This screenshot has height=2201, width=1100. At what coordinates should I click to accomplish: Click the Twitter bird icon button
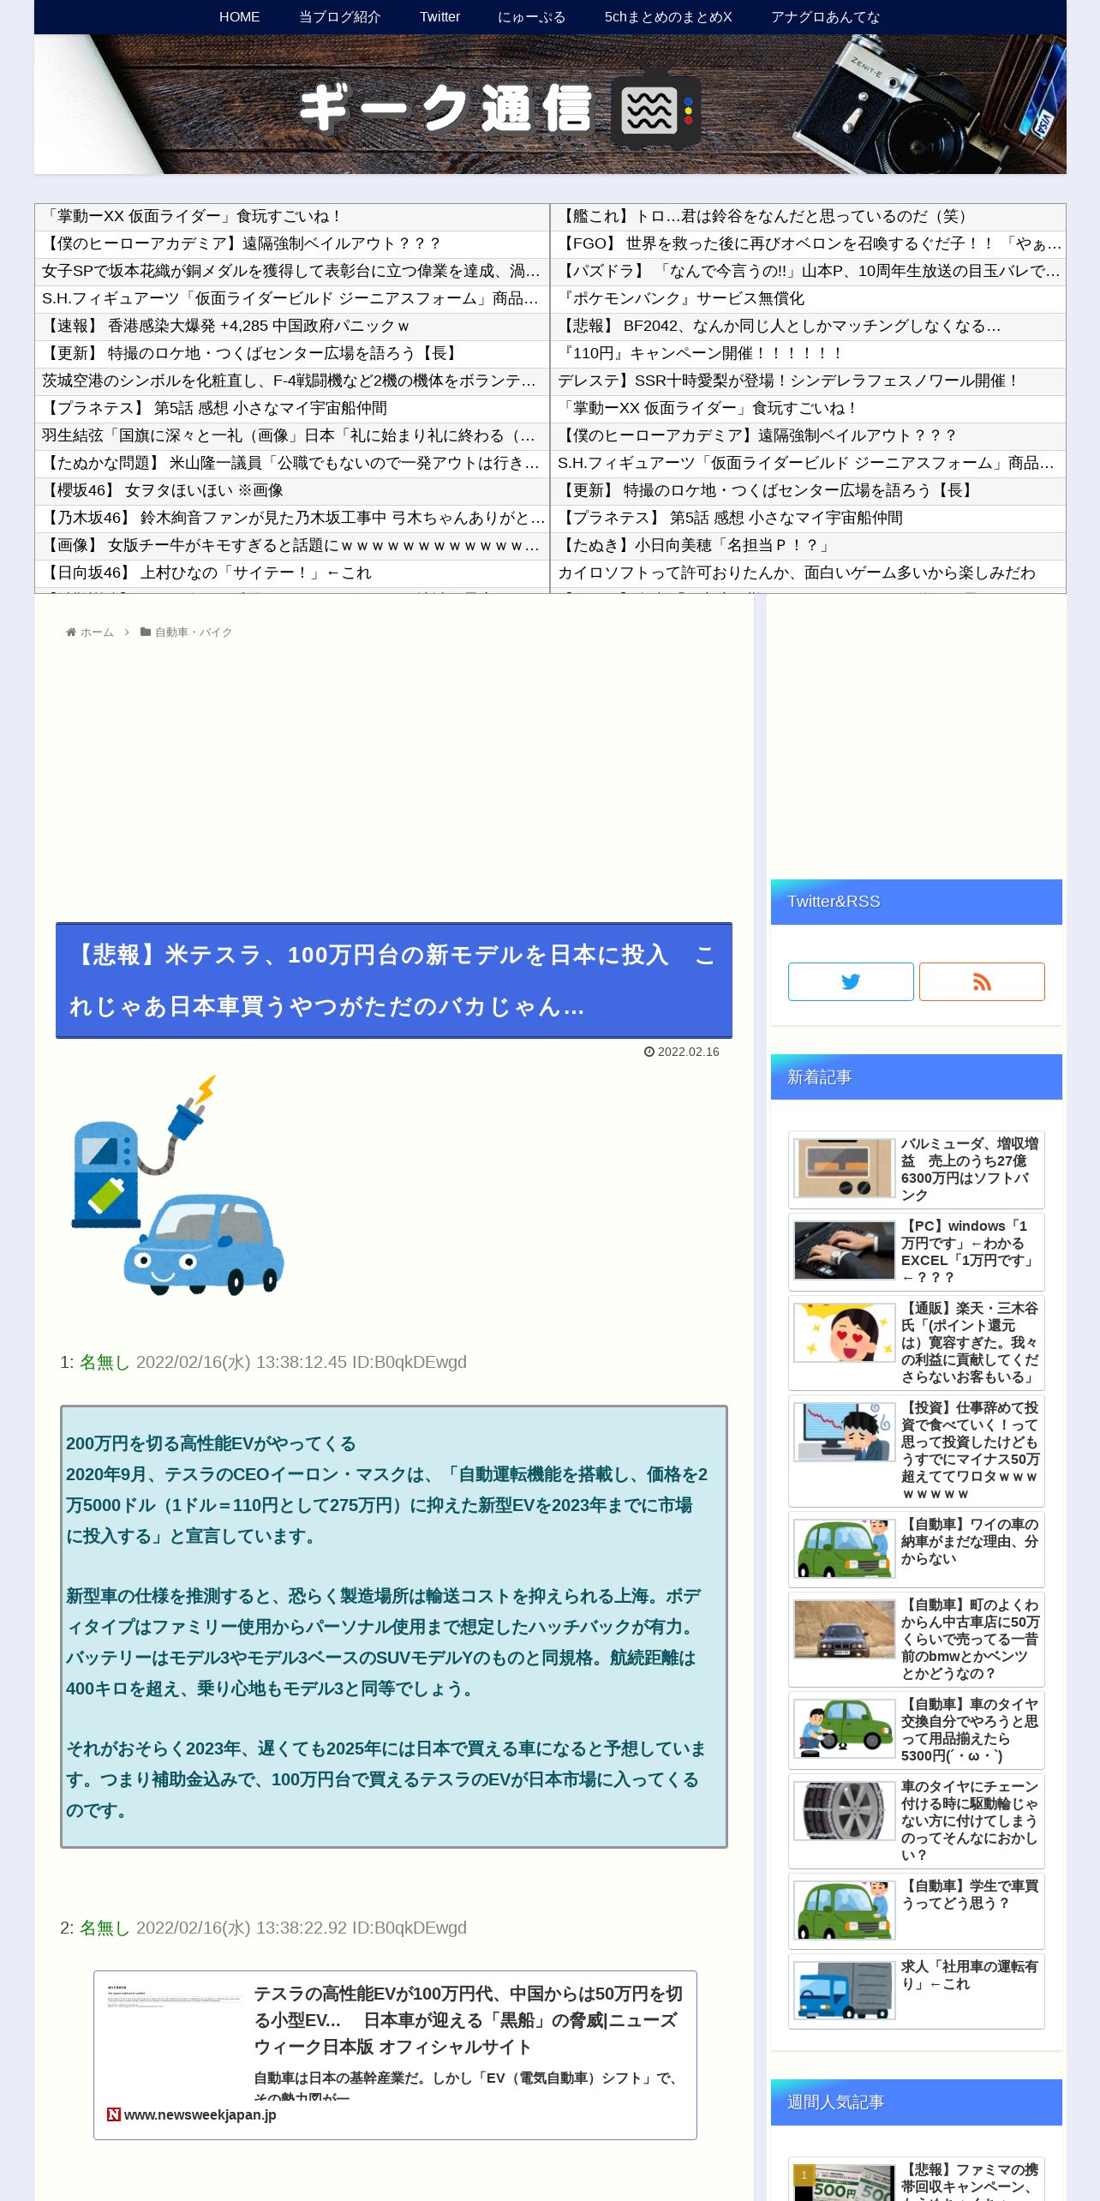tap(851, 981)
